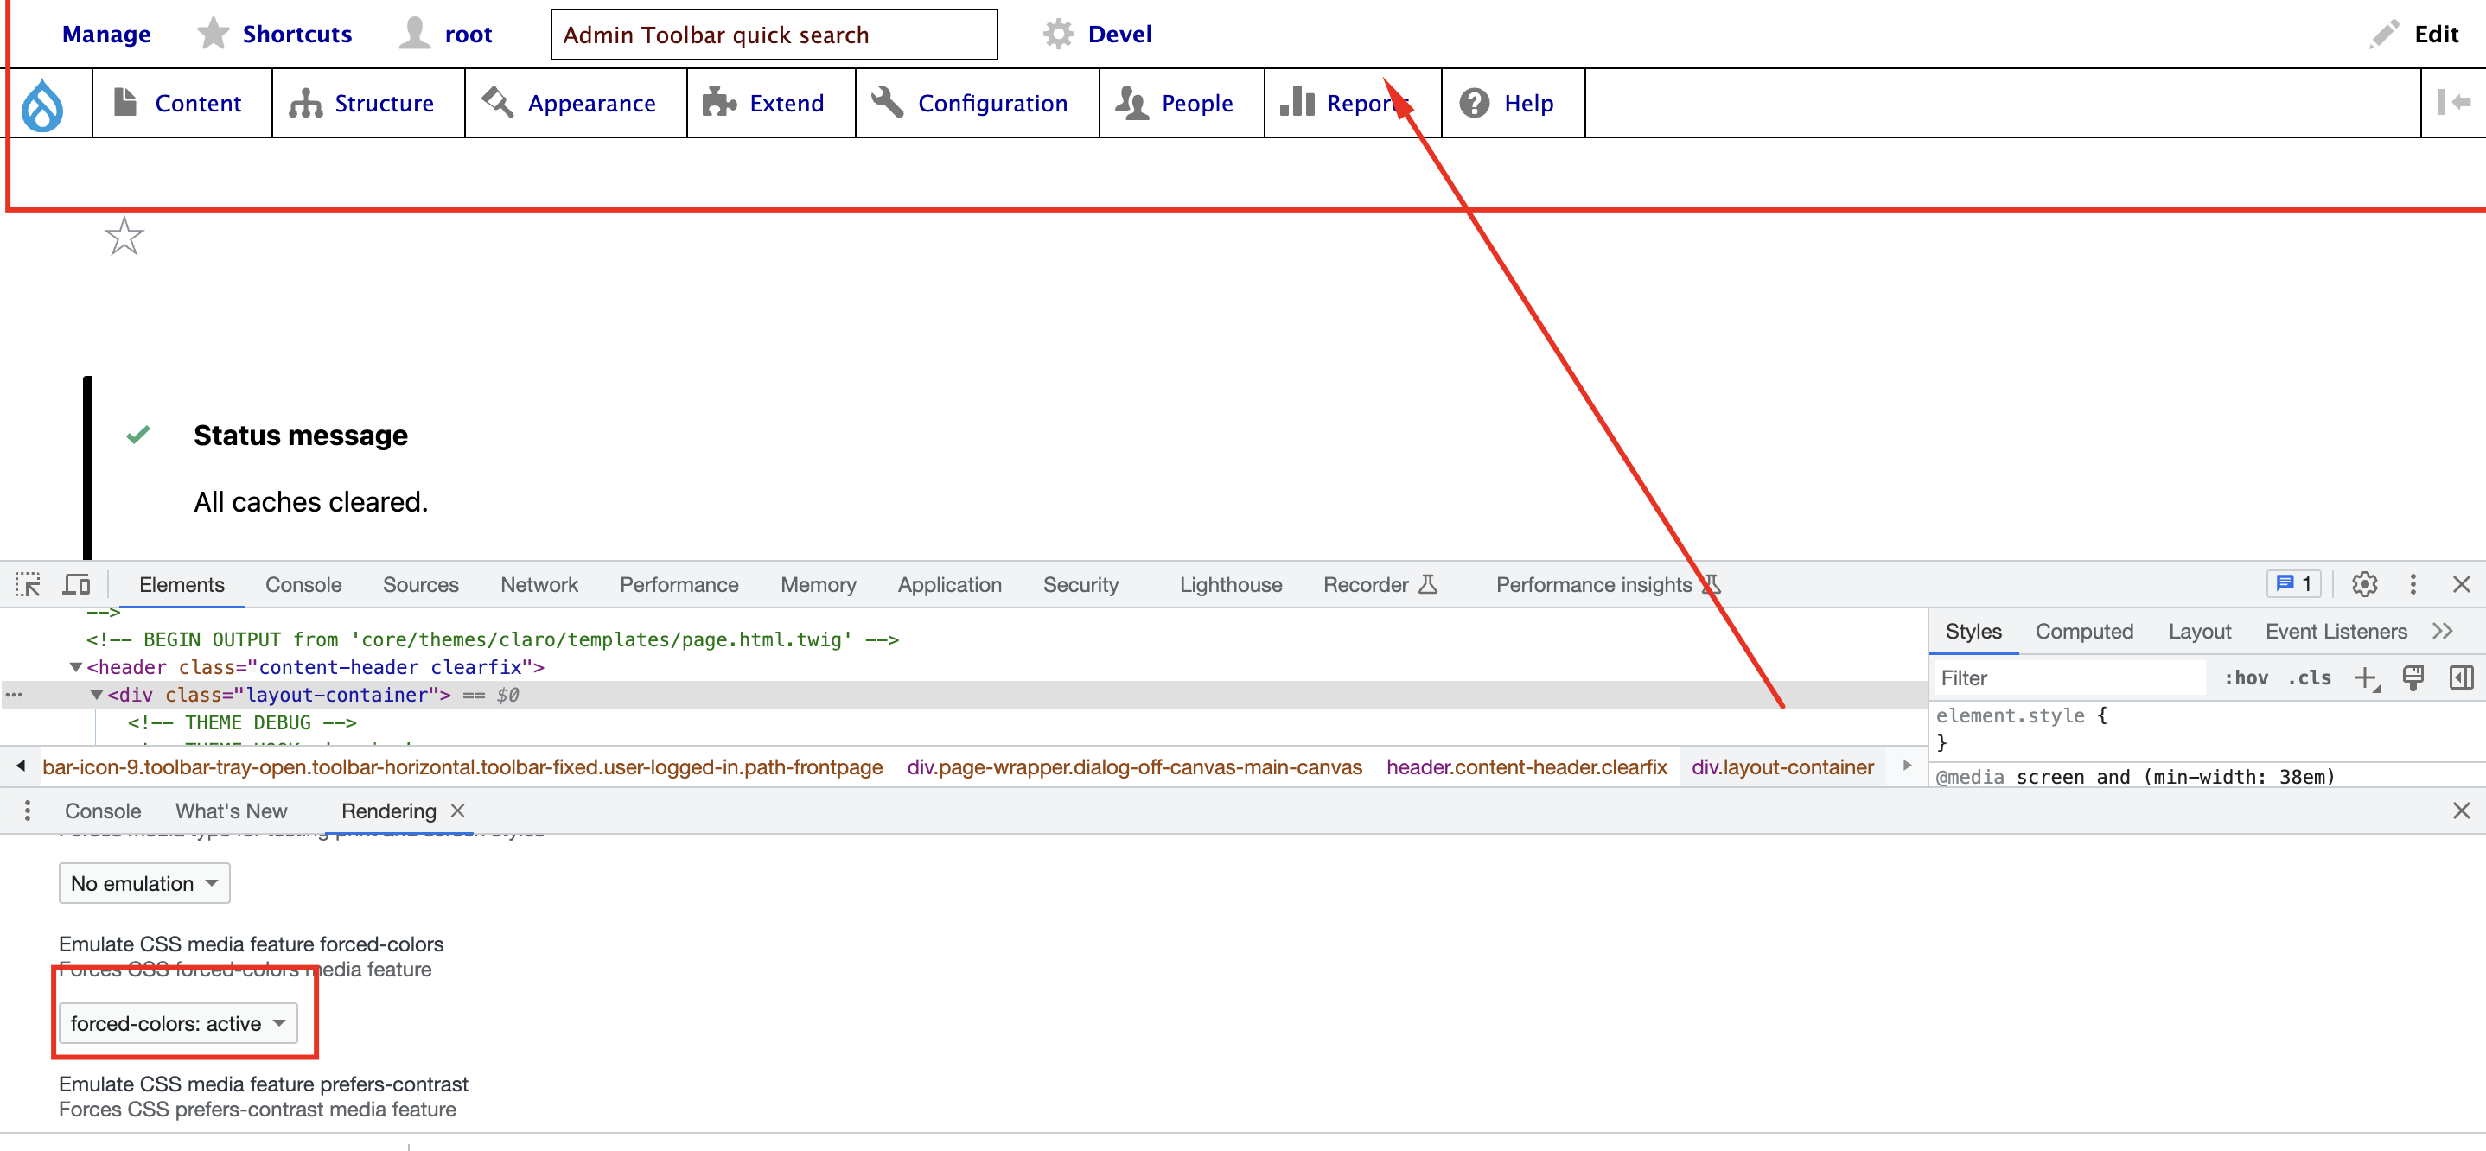Viewport: 2486px width, 1151px height.
Task: Open the DevTools settings gear
Action: (2363, 583)
